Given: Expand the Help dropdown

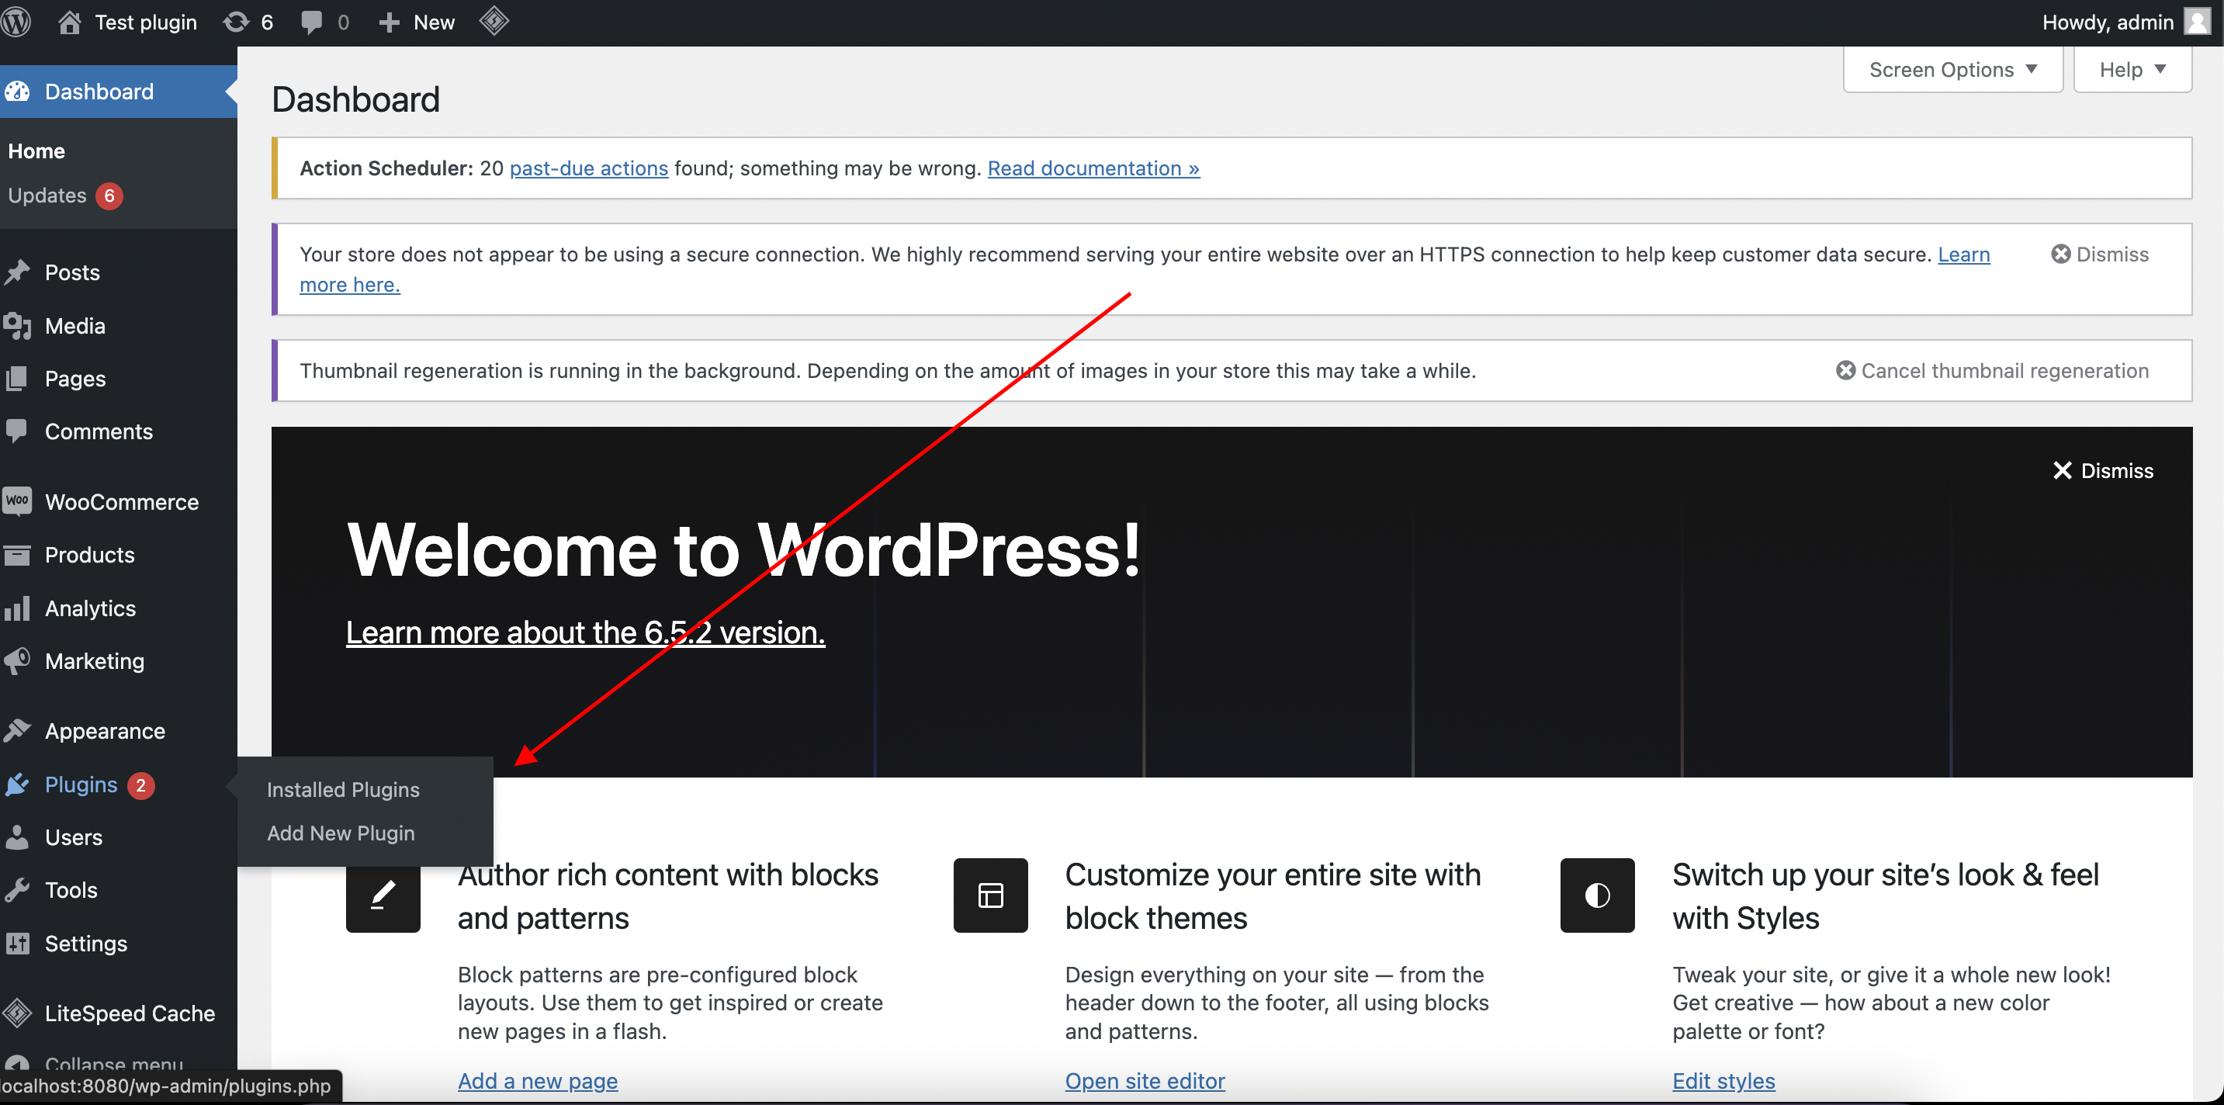Looking at the screenshot, I should [x=2132, y=70].
